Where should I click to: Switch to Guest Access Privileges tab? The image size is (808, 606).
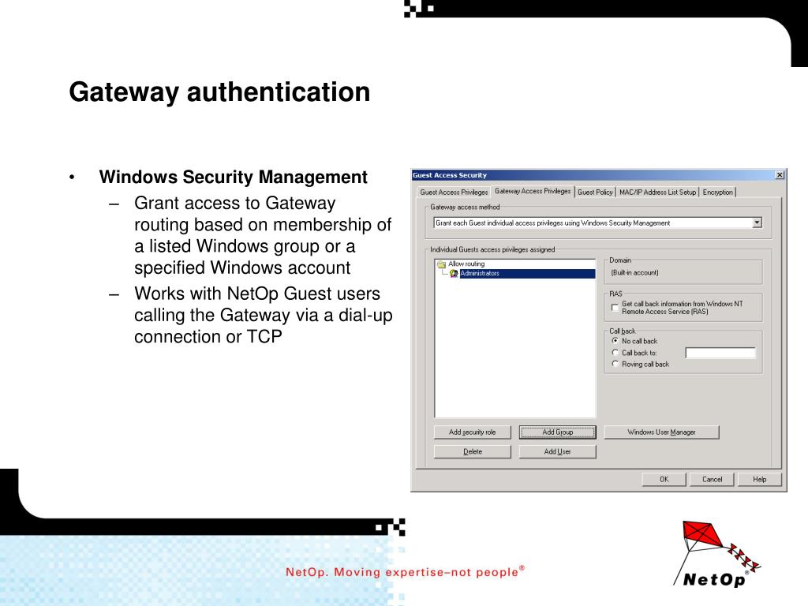point(454,193)
